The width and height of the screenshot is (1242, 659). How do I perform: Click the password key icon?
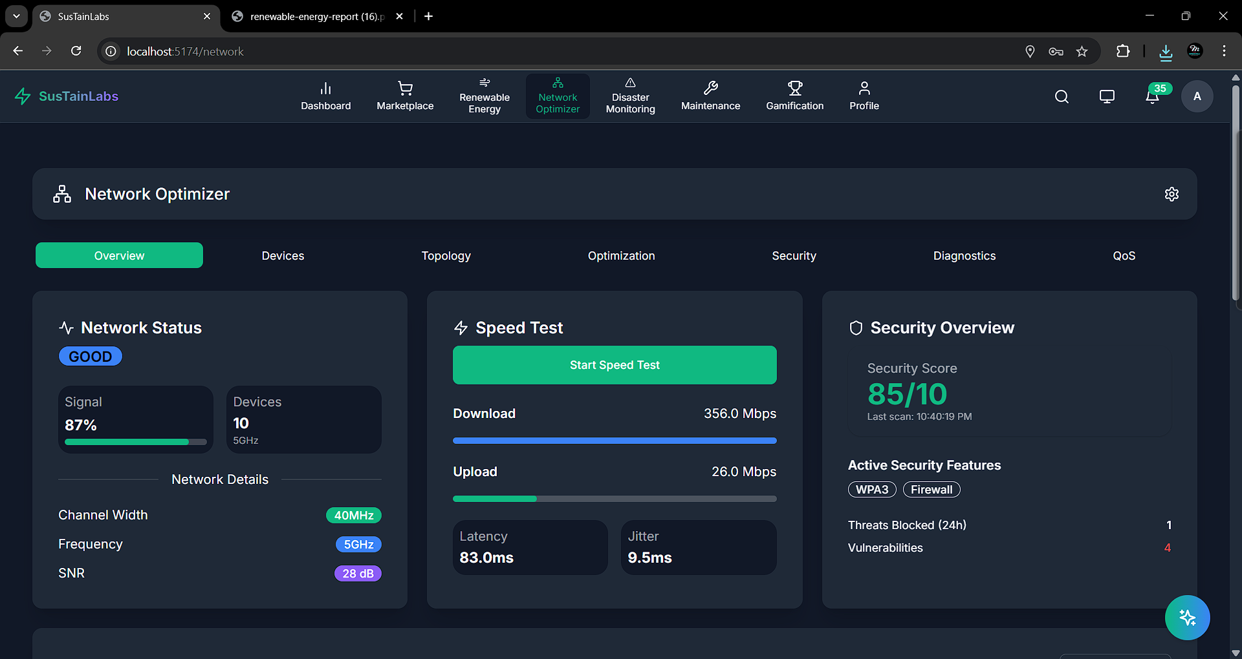[x=1056, y=51]
